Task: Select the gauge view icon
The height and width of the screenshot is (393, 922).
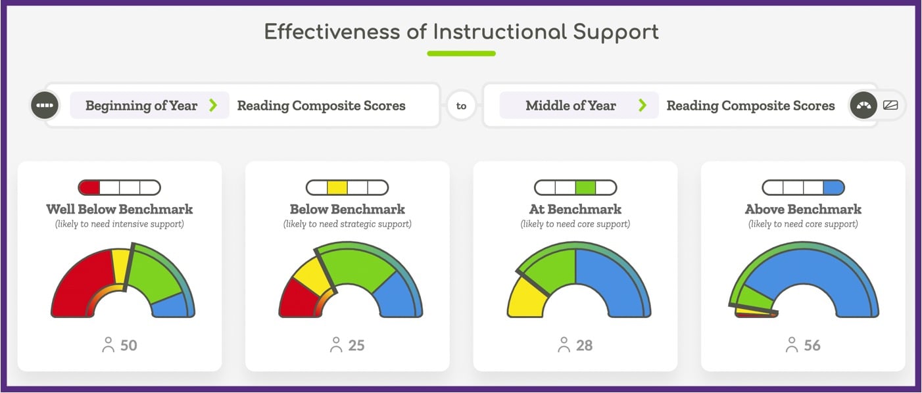Action: [863, 104]
